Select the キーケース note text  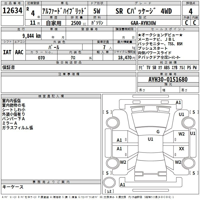pos(13,187)
